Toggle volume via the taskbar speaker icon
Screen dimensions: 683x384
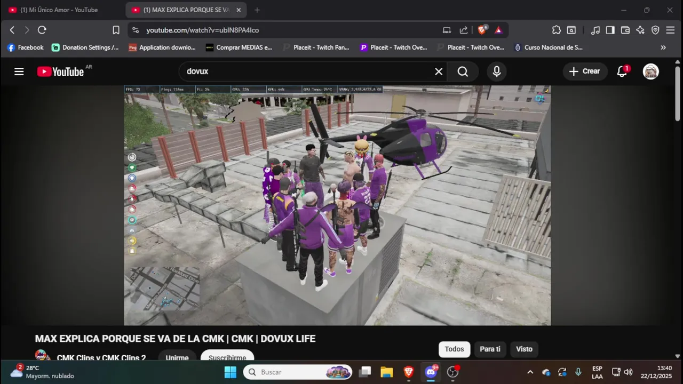coord(629,372)
